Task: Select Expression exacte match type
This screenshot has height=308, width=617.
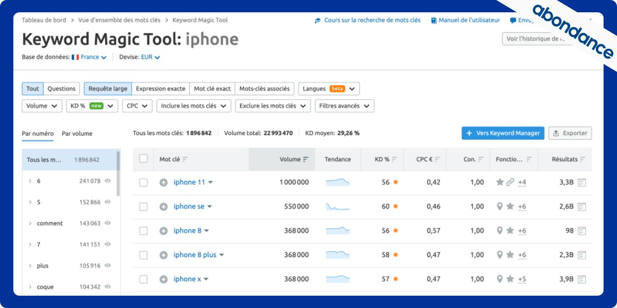Action: (160, 89)
